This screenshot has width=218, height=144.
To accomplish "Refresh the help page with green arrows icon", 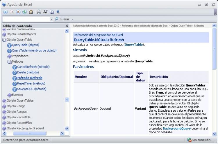I will click(x=25, y=12).
